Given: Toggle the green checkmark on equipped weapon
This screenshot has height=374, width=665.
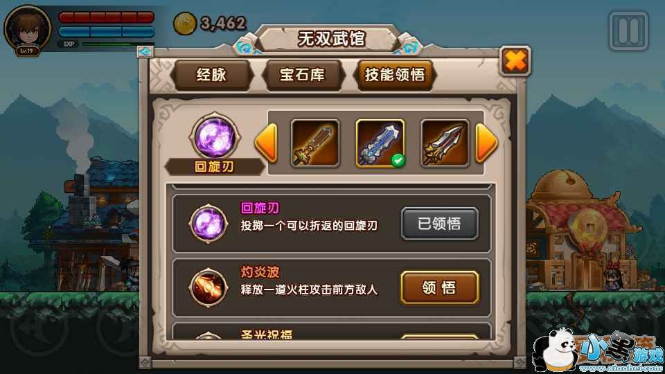Looking at the screenshot, I should pos(398,161).
